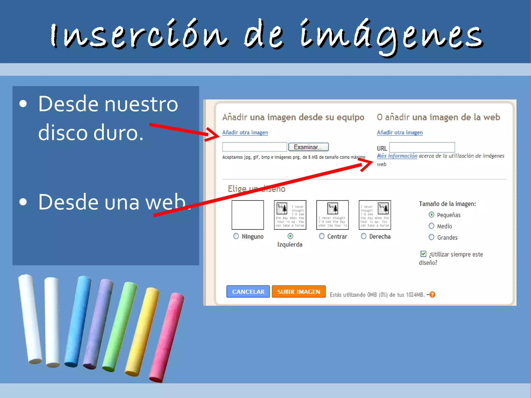Click the CANCELAR button
Viewport: 531px width, 398px height.
click(x=248, y=292)
